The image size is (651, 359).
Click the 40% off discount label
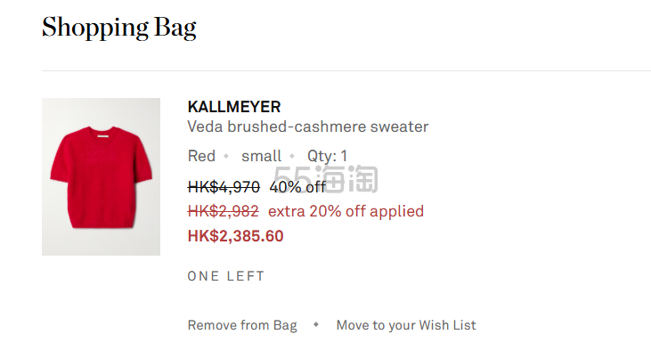tap(297, 187)
